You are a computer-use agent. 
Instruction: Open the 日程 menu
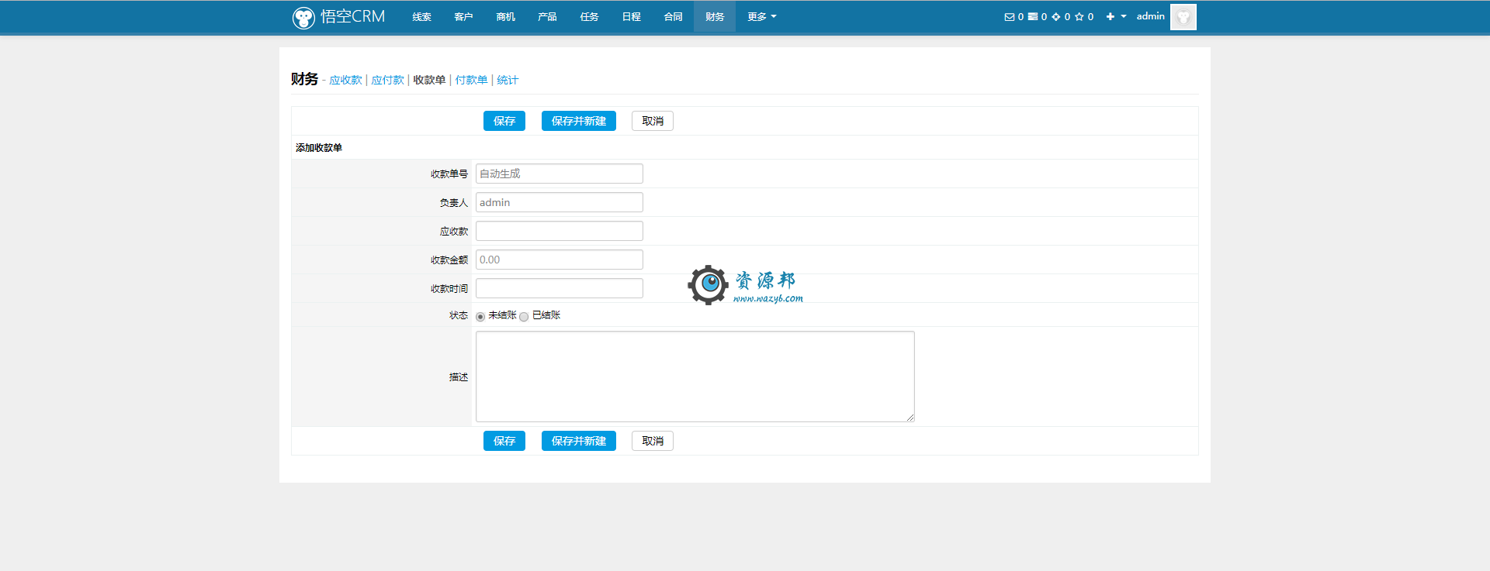631,16
